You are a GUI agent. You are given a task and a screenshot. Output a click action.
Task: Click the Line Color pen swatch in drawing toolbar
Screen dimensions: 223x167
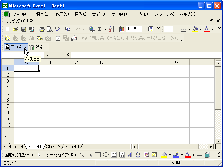[x=176, y=155]
